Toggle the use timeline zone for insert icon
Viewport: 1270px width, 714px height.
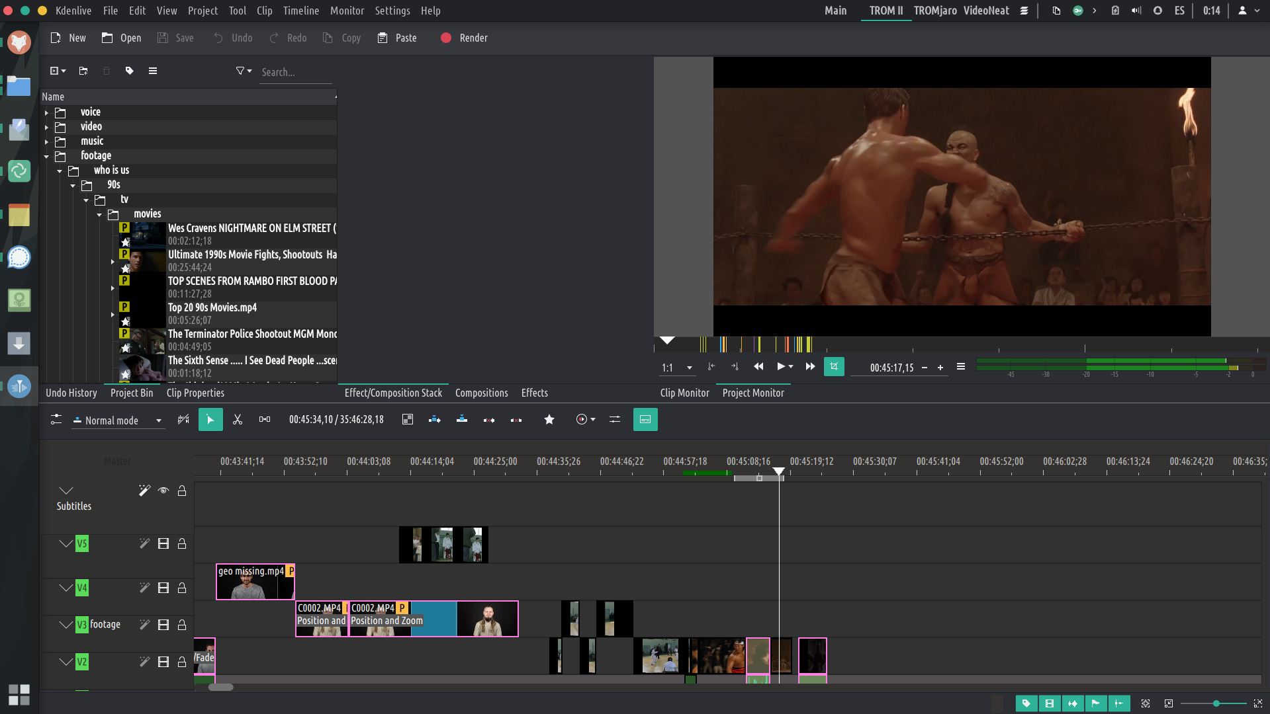coord(183,420)
